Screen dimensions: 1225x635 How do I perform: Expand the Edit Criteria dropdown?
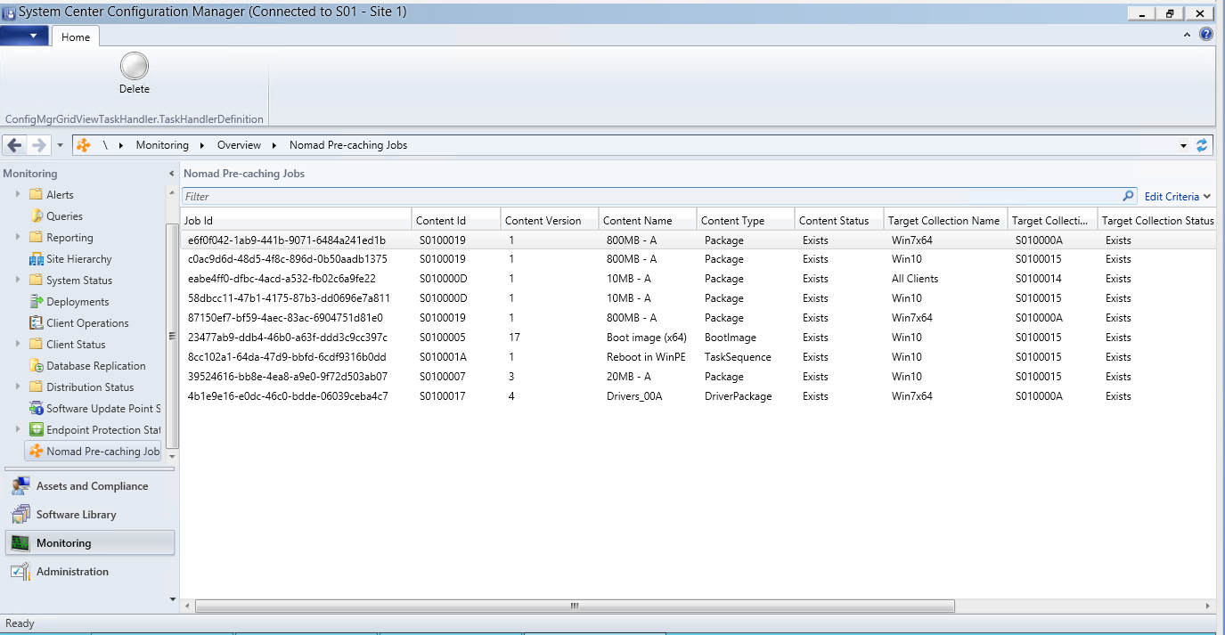point(1177,196)
